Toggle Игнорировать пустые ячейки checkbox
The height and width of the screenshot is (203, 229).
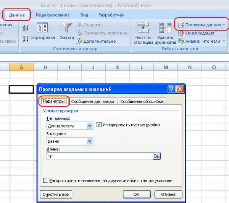point(99,125)
